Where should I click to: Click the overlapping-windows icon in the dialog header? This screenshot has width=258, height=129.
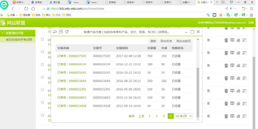(61, 32)
